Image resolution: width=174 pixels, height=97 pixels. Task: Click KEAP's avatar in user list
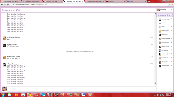(x=160, y=27)
